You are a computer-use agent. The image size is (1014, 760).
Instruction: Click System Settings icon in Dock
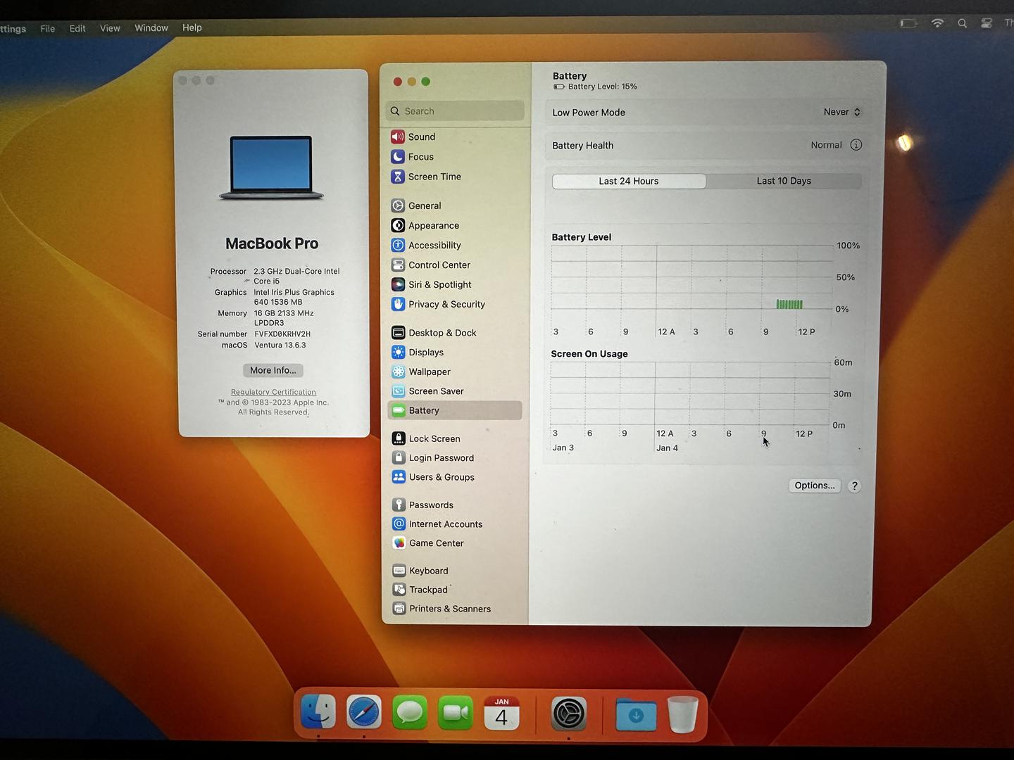(569, 714)
